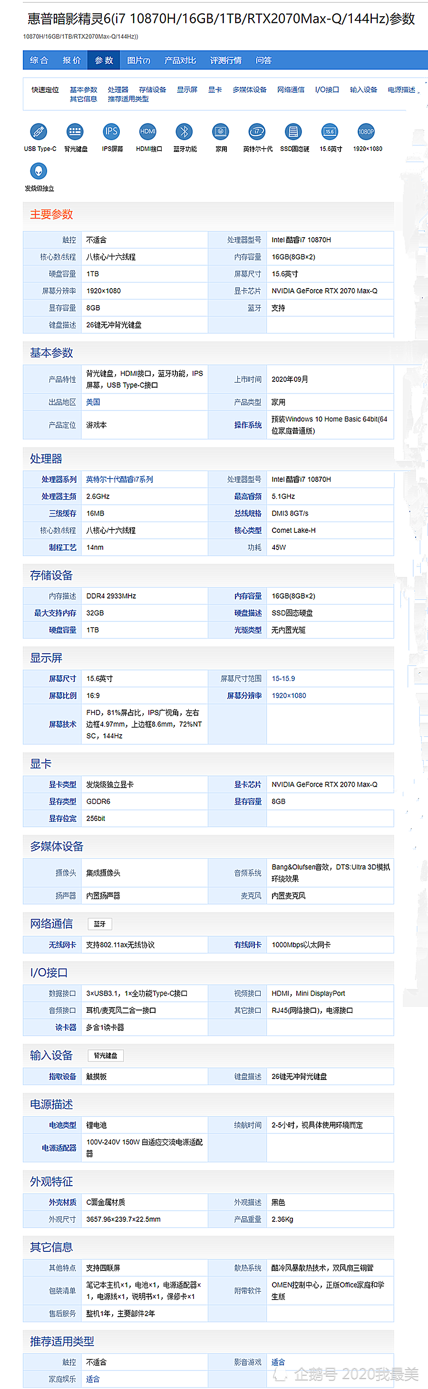The height and width of the screenshot is (1389, 428).
Task: Jump to 输入设备 quick link
Action: [363, 90]
